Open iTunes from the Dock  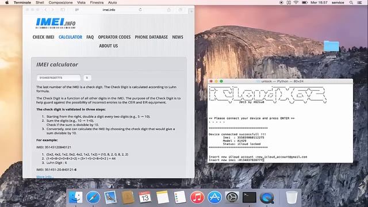point(197,197)
